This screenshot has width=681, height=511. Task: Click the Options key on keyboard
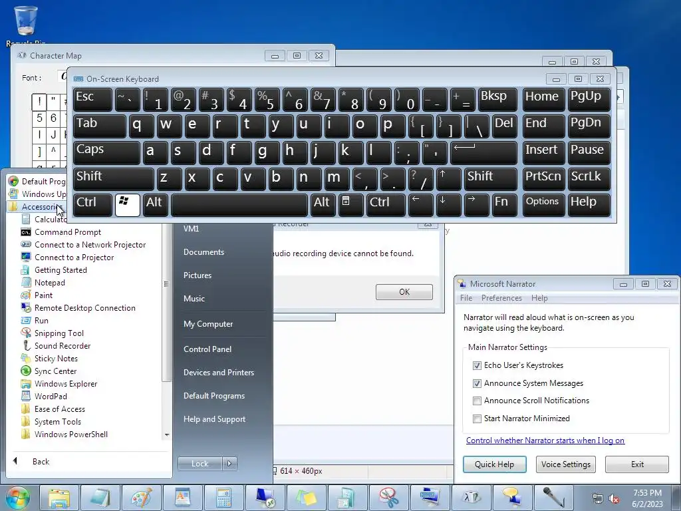coord(543,205)
